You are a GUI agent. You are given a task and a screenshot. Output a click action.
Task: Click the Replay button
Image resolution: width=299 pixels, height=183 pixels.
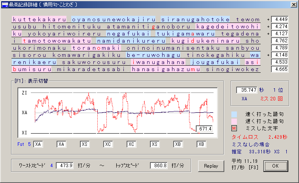pyautogui.click(x=211, y=166)
